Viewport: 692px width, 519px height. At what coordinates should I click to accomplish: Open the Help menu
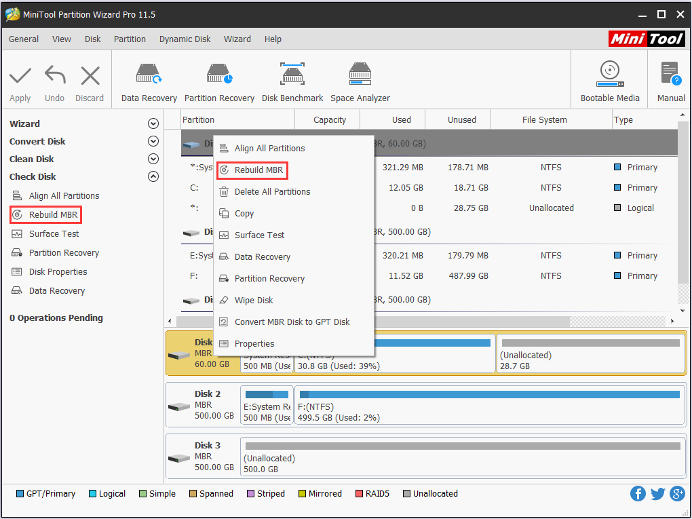coord(273,39)
